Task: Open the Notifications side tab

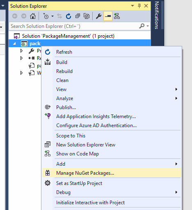Action: (x=157, y=15)
